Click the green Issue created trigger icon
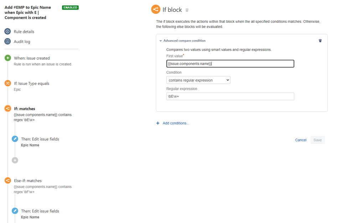356x223 pixels. click(7, 58)
